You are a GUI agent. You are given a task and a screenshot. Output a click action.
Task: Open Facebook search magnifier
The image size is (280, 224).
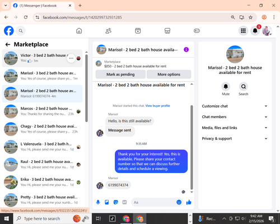coord(21,31)
